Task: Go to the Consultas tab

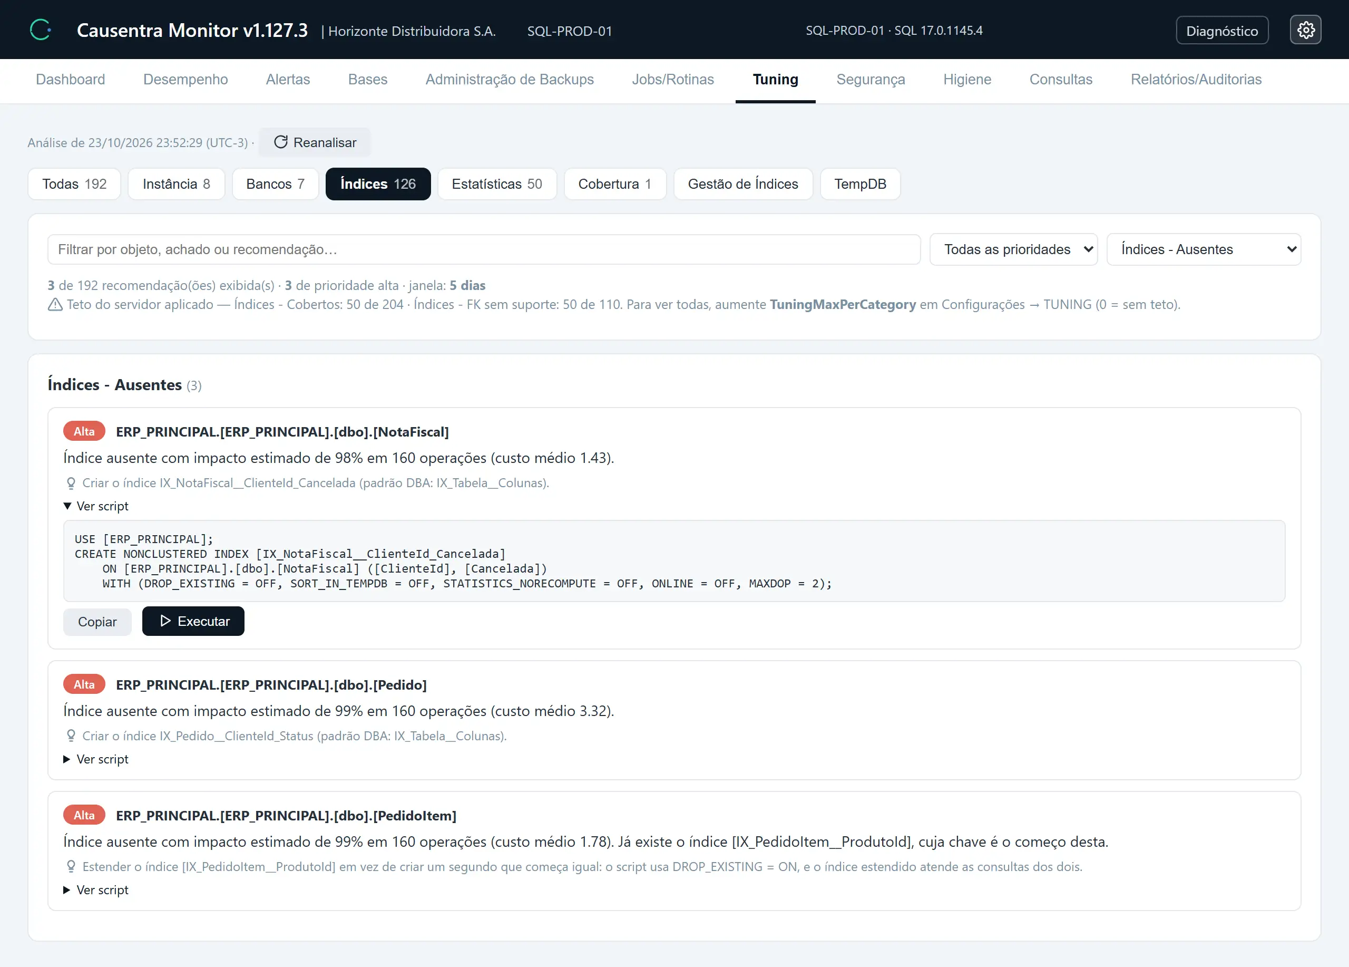Action: tap(1061, 80)
